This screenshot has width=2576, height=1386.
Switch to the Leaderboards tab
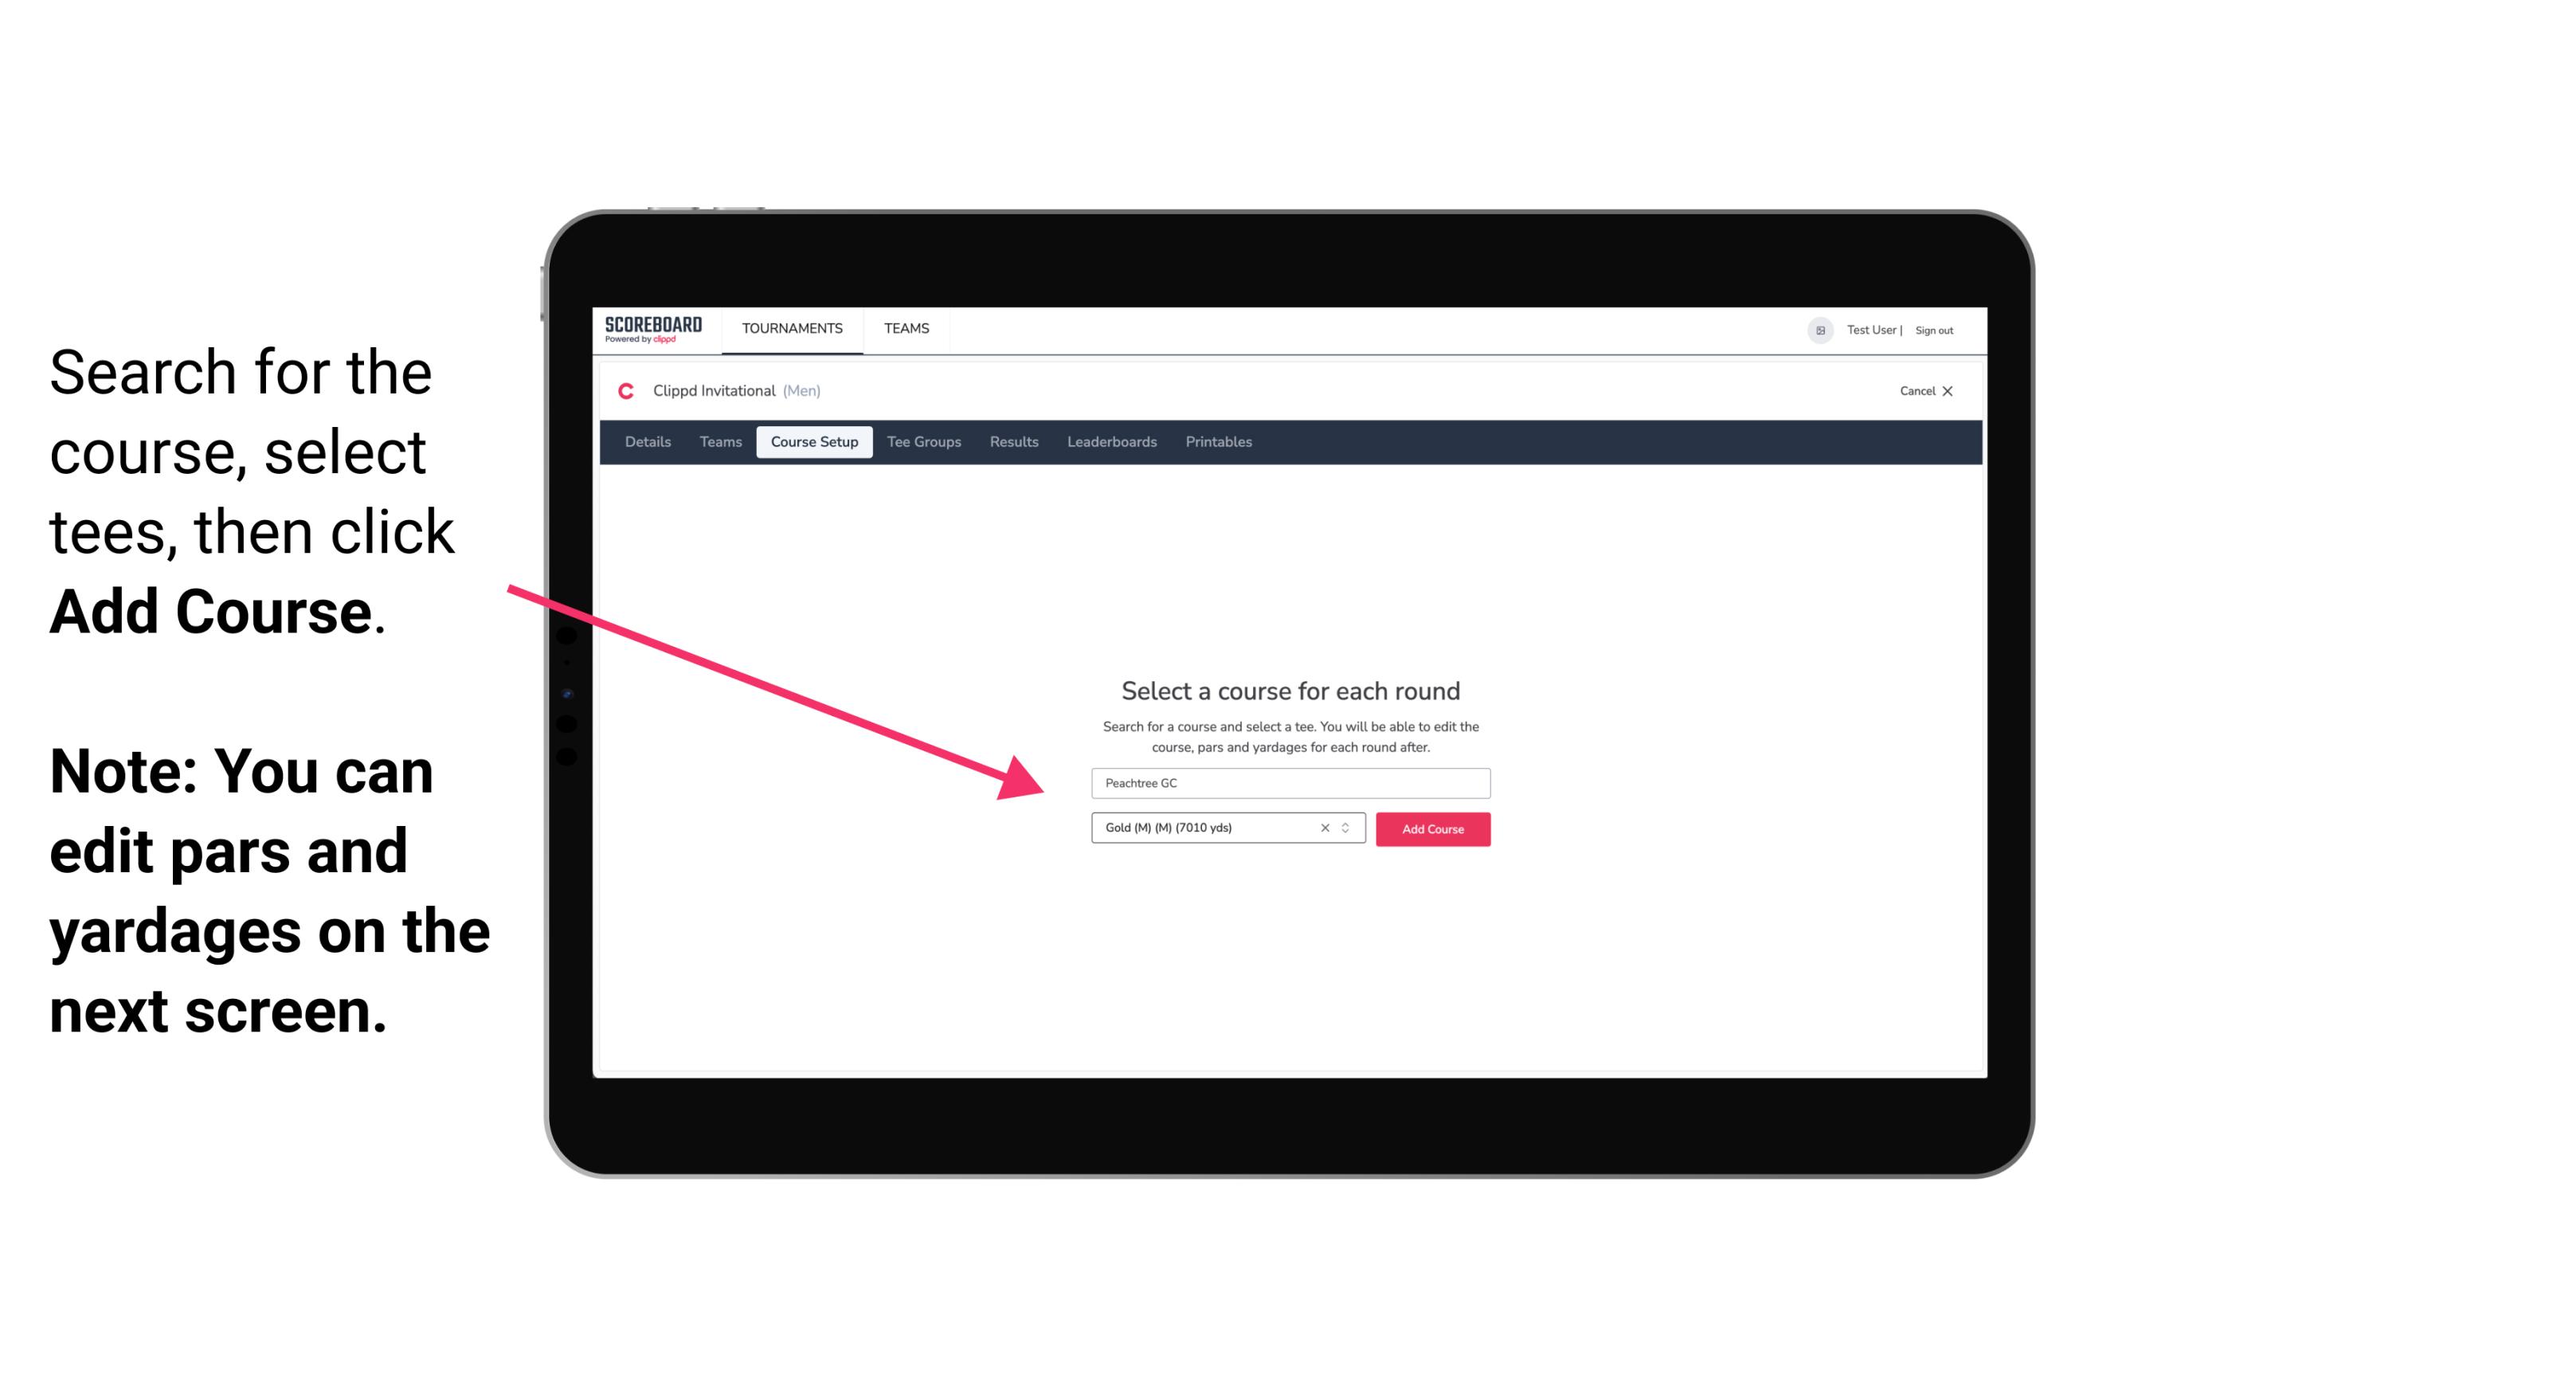(1110, 444)
